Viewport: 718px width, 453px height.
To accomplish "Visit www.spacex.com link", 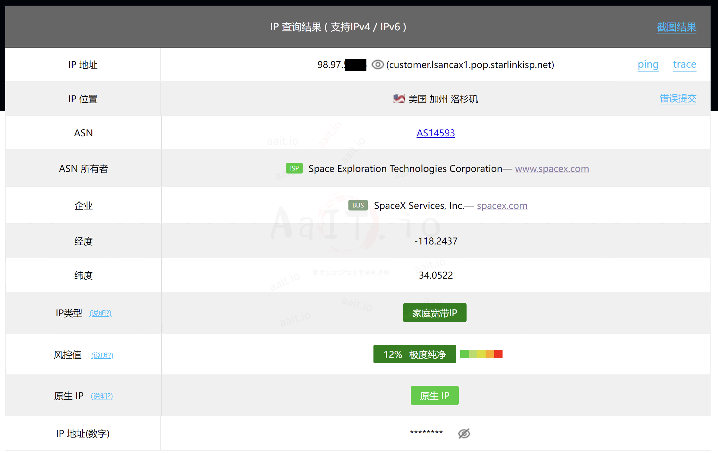I will click(x=552, y=169).
